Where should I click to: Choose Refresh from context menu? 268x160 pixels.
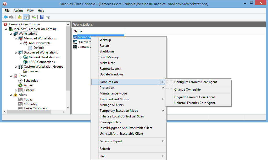pos(129,149)
